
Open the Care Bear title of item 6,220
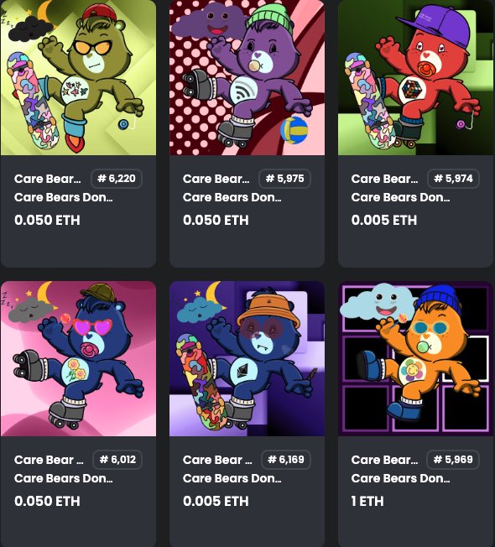pyautogui.click(x=48, y=179)
